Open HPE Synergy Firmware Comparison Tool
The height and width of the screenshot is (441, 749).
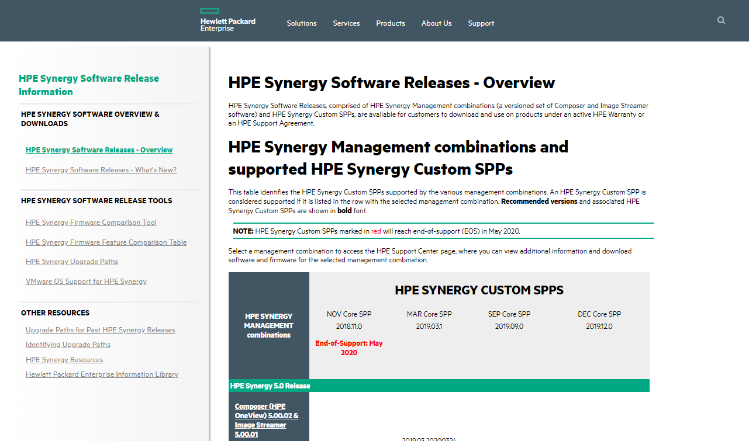coord(91,223)
